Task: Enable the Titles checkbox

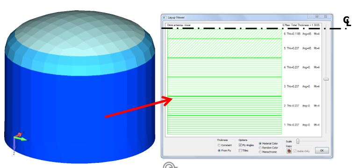Action: (x=240, y=150)
